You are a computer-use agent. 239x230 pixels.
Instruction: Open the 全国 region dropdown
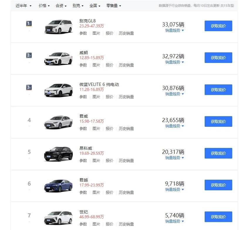[x=95, y=6]
